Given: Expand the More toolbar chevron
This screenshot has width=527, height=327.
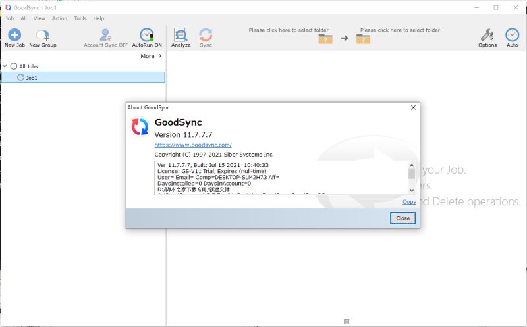Looking at the screenshot, I should [x=160, y=56].
